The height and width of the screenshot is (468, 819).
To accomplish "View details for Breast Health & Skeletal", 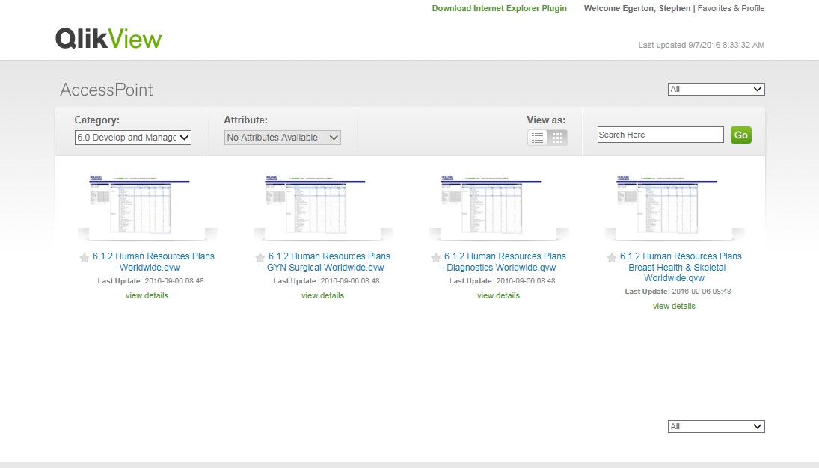I will [674, 306].
